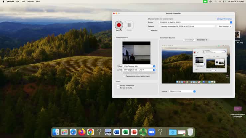Switch to the Secondary 2 tab
The width and height of the screenshot is (246, 138).
coord(201,40)
